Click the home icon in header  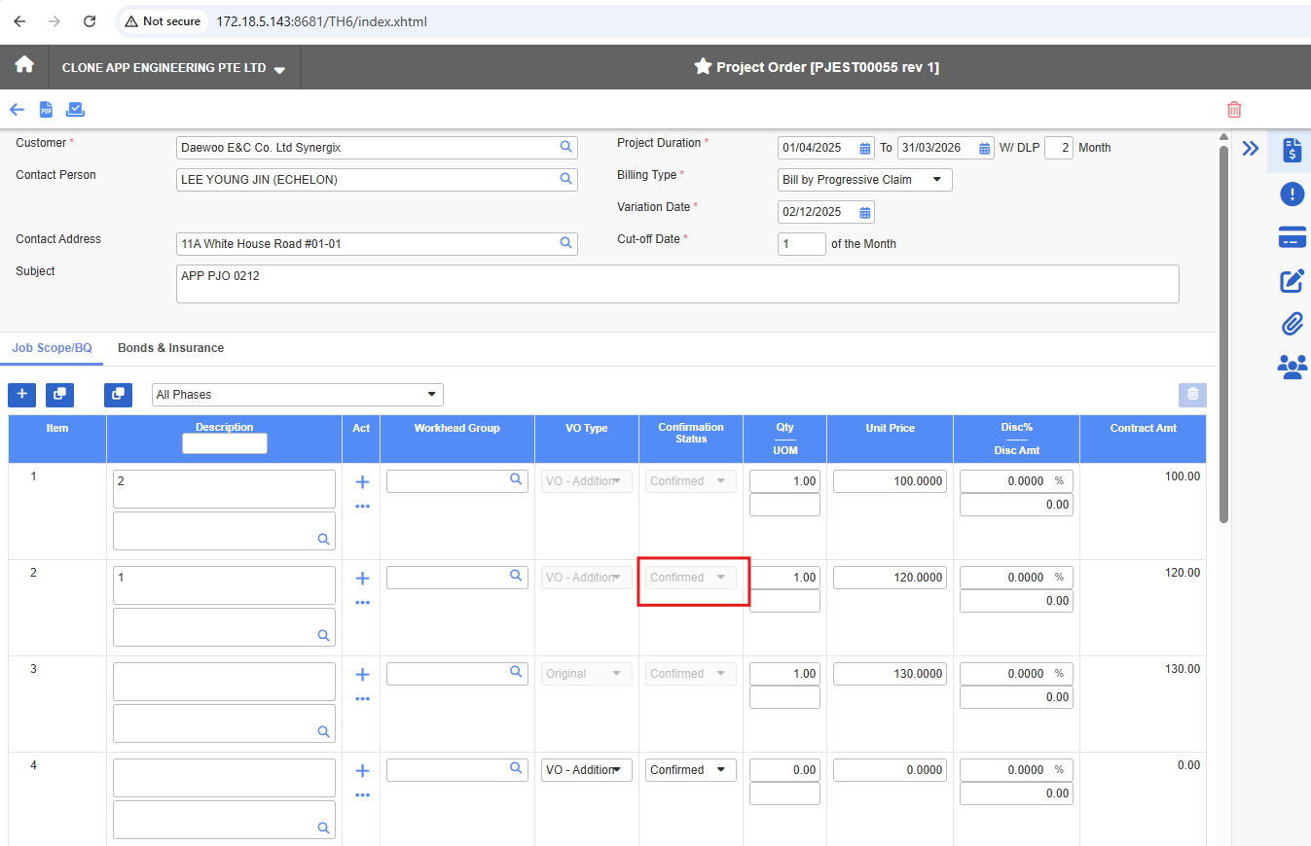click(x=24, y=66)
